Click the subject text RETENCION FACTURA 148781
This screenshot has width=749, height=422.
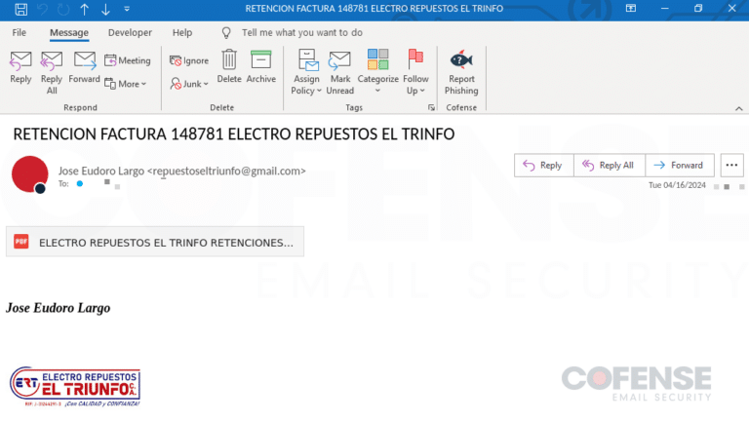pos(118,134)
